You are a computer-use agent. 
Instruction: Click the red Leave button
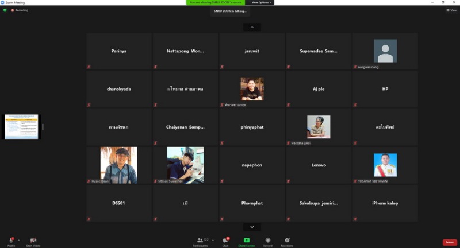[x=450, y=242]
